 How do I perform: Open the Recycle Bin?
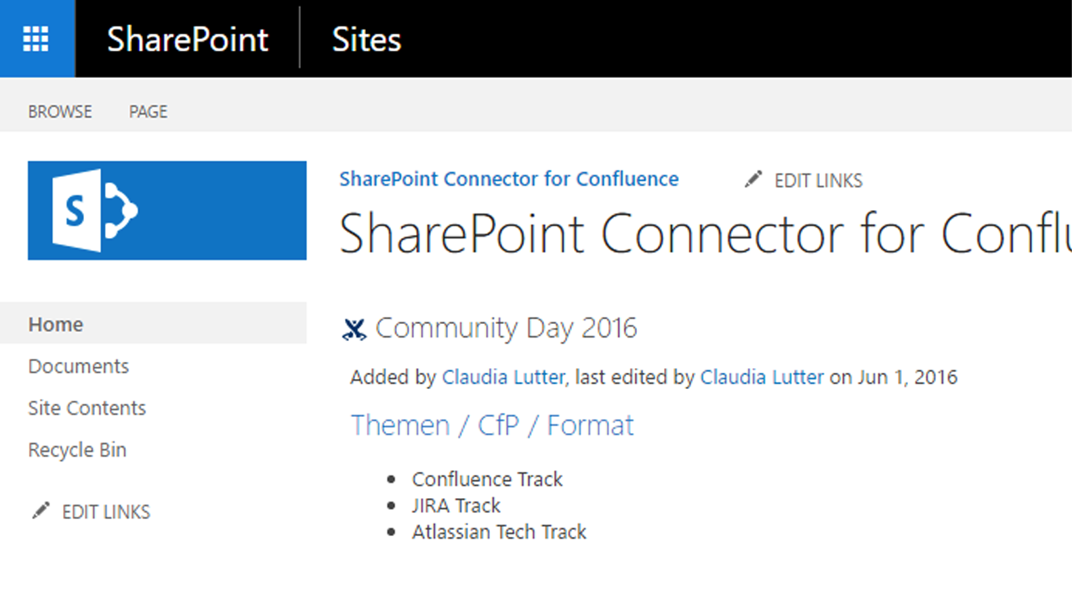click(x=77, y=449)
